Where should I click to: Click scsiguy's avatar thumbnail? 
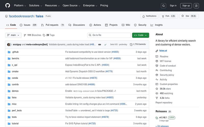tap(9, 44)
